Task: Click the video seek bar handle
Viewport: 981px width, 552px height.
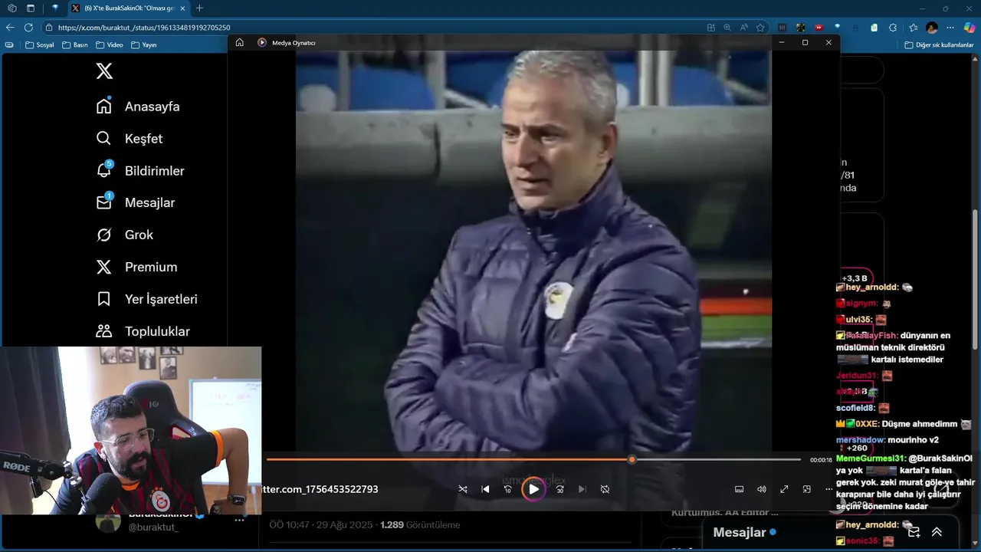Action: tap(632, 459)
